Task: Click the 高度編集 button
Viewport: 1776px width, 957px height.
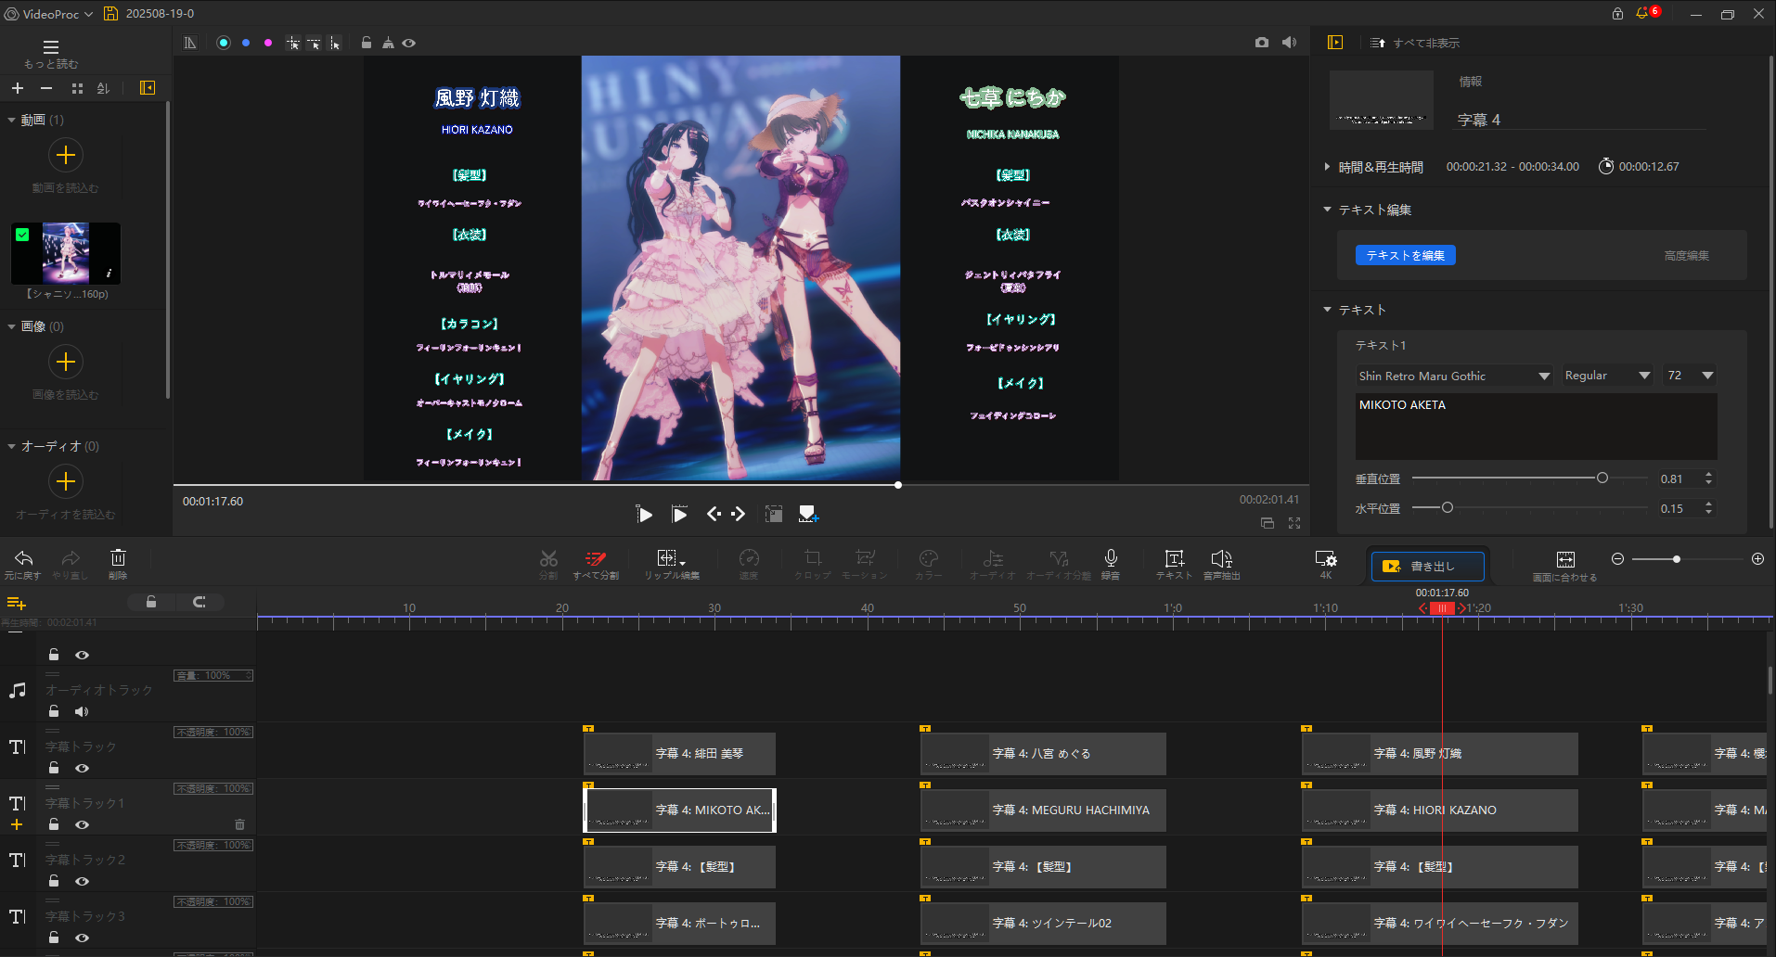Action: 1686,255
